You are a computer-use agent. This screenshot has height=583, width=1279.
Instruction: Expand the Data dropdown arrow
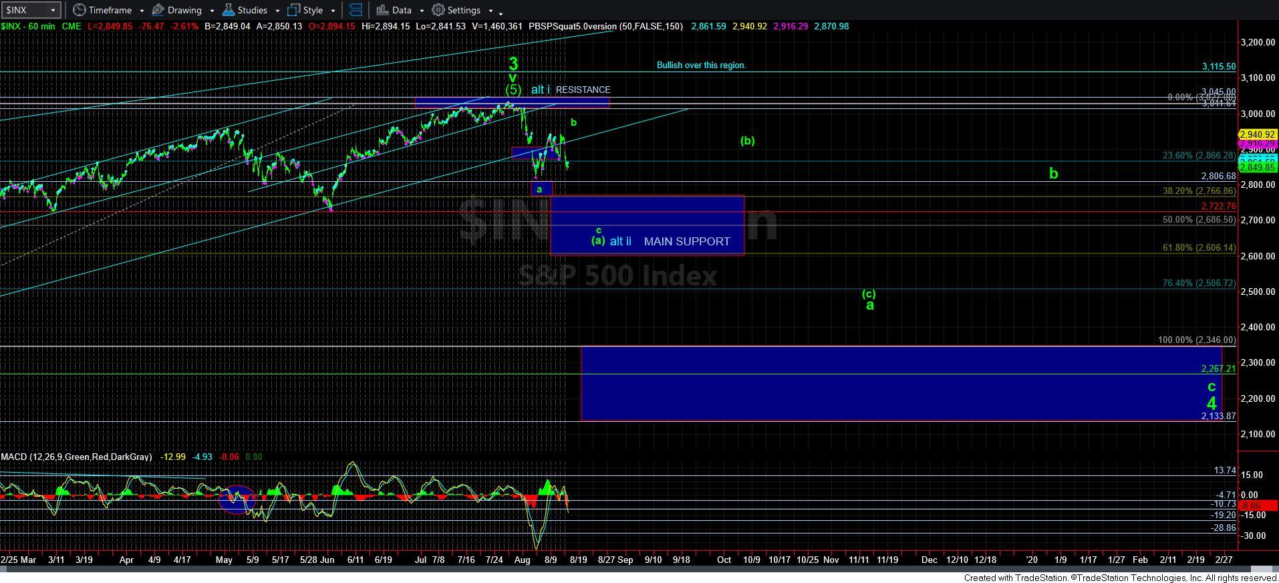422,11
